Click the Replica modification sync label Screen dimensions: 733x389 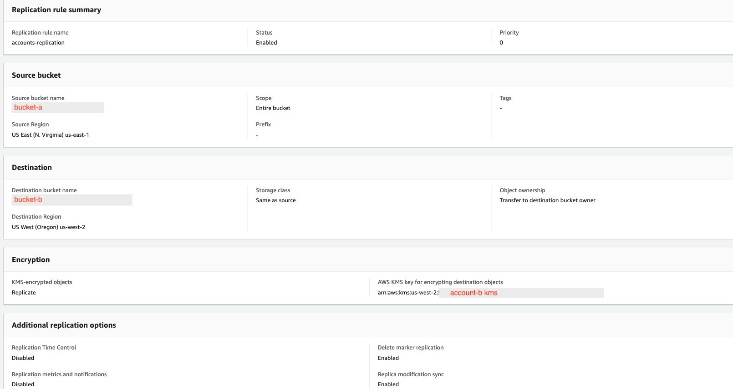coord(411,374)
